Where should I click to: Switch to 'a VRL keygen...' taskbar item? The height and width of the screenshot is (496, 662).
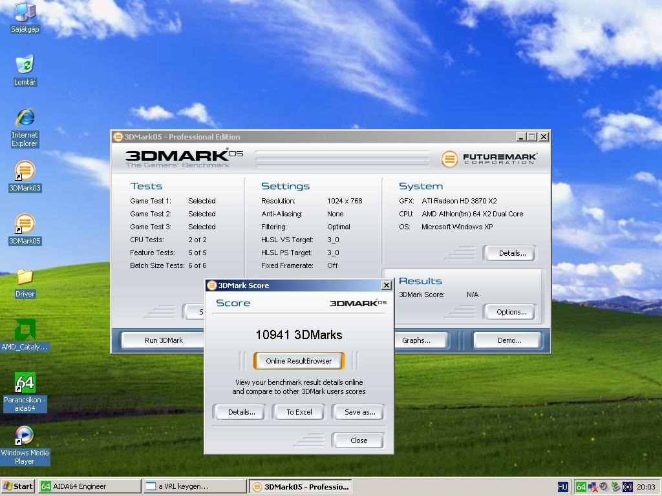(x=195, y=486)
